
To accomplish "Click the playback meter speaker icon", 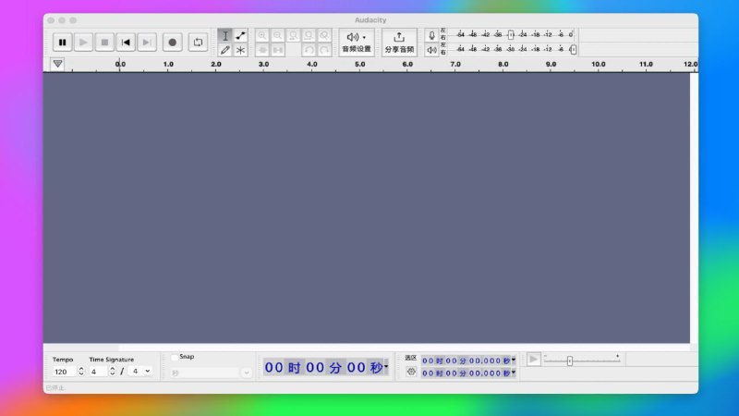I will tap(431, 50).
